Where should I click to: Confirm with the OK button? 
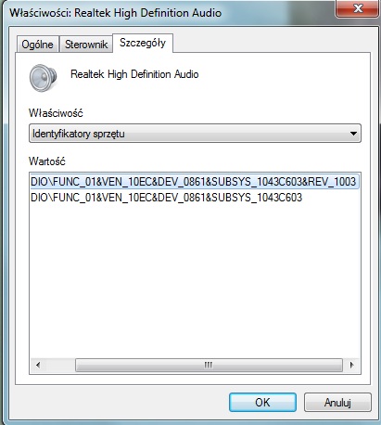(x=262, y=403)
